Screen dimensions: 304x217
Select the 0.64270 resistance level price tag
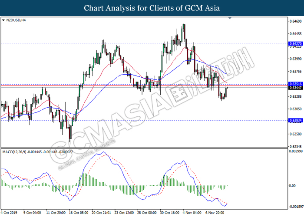295,43
